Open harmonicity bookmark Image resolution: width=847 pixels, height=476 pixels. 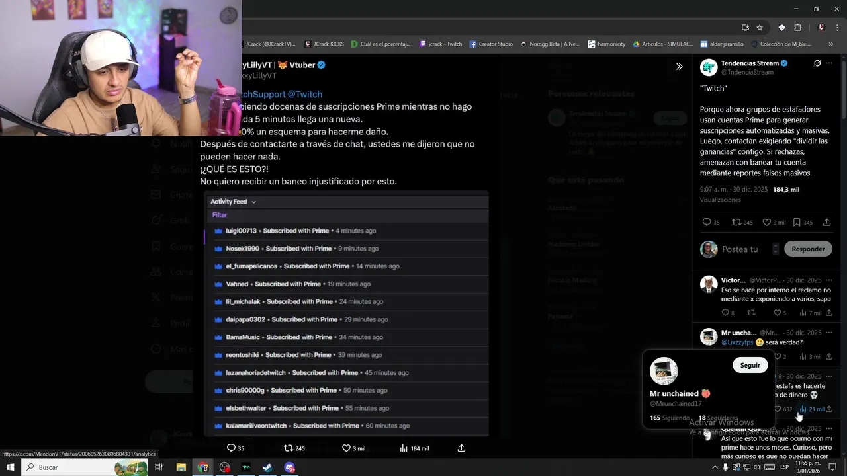coord(606,44)
